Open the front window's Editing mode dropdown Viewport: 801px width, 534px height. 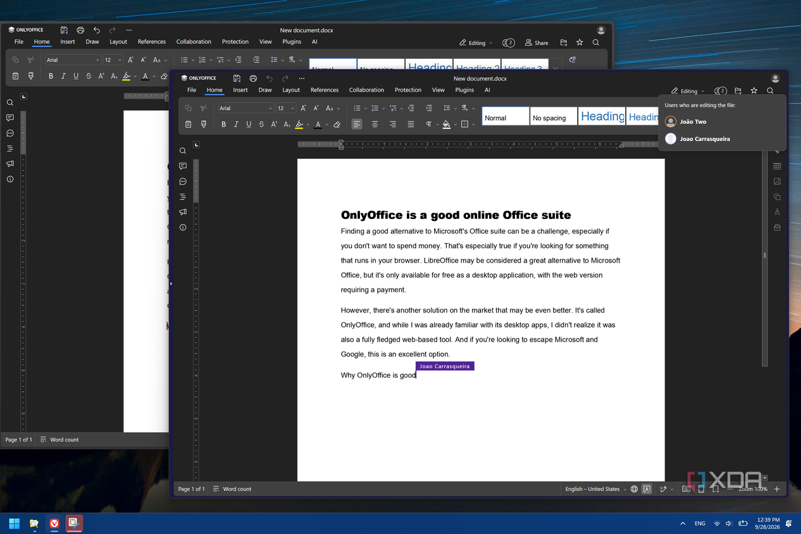coord(688,91)
